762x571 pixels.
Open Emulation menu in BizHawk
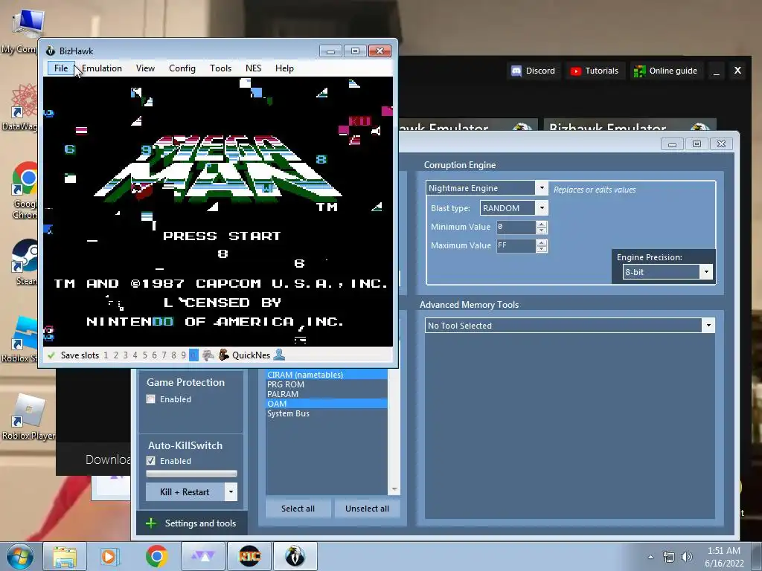[101, 68]
